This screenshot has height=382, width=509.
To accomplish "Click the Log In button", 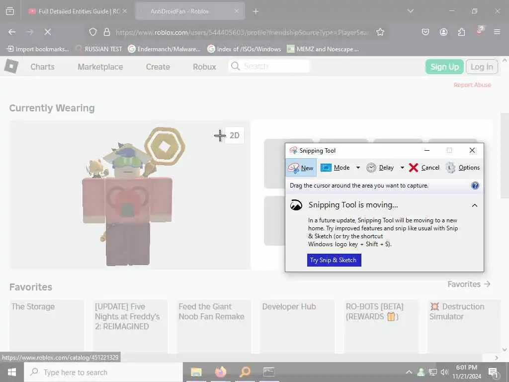I will click(482, 67).
